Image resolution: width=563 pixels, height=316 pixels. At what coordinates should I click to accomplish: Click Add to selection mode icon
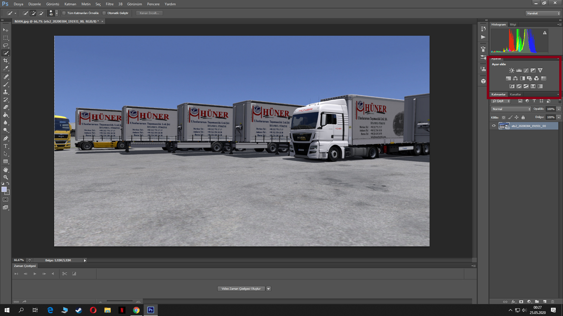point(33,13)
